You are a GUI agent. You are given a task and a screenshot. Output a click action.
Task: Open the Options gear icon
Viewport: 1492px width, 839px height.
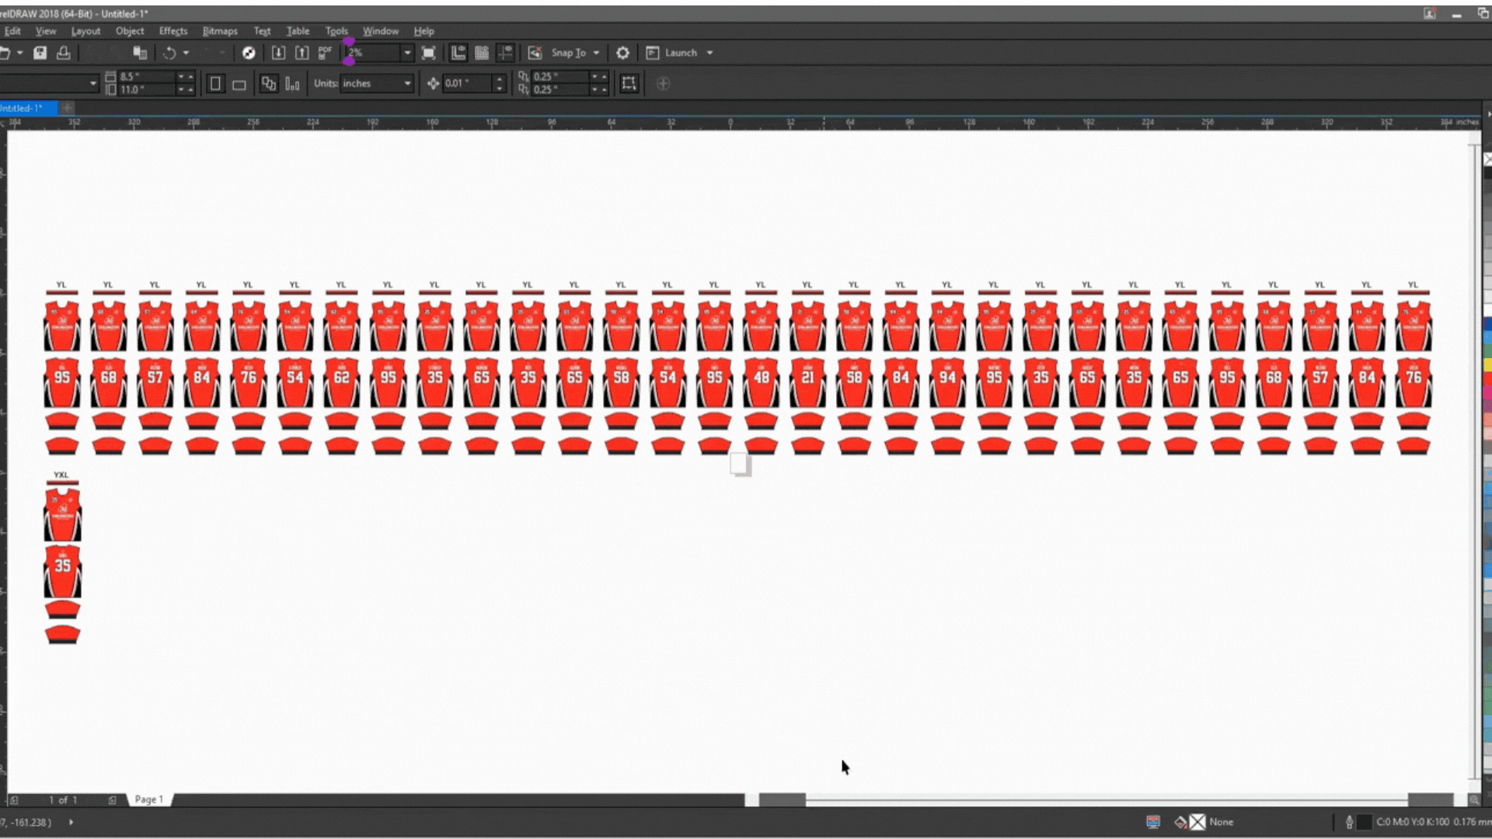(622, 53)
